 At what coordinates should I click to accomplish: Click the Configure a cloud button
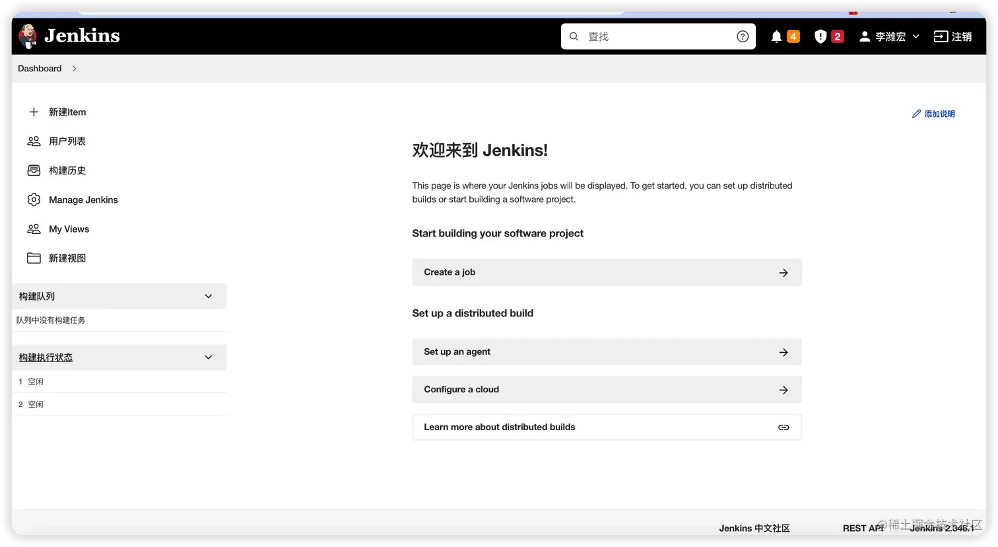(607, 390)
